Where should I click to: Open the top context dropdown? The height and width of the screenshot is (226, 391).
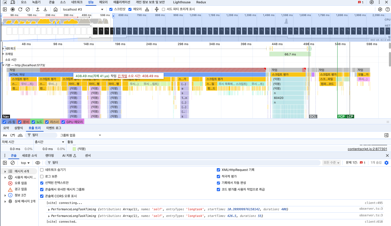click(25, 163)
